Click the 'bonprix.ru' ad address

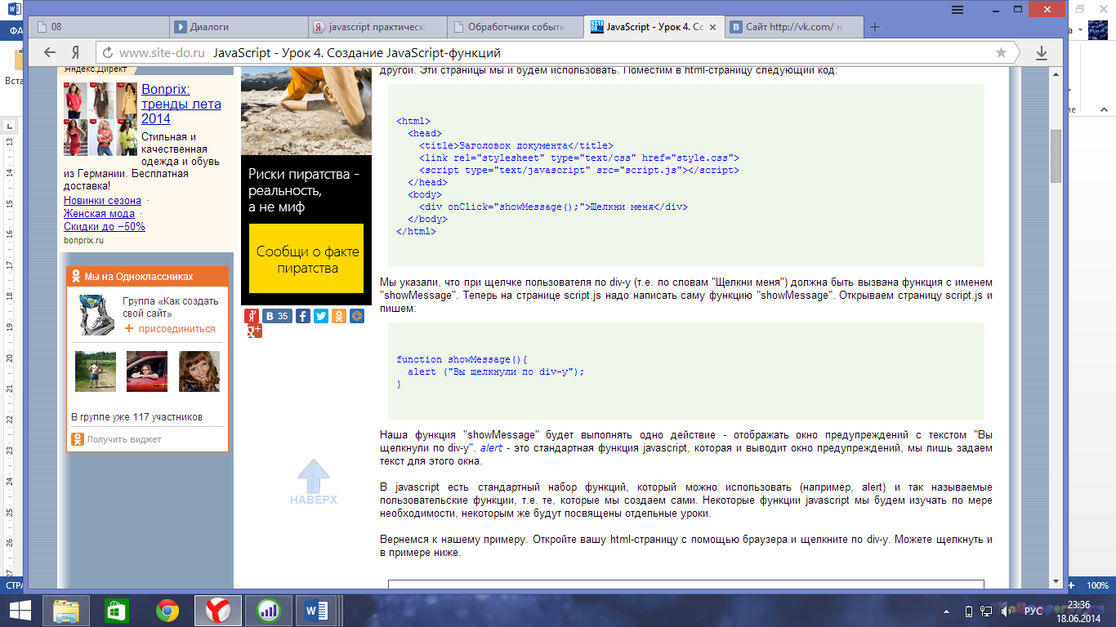click(84, 240)
